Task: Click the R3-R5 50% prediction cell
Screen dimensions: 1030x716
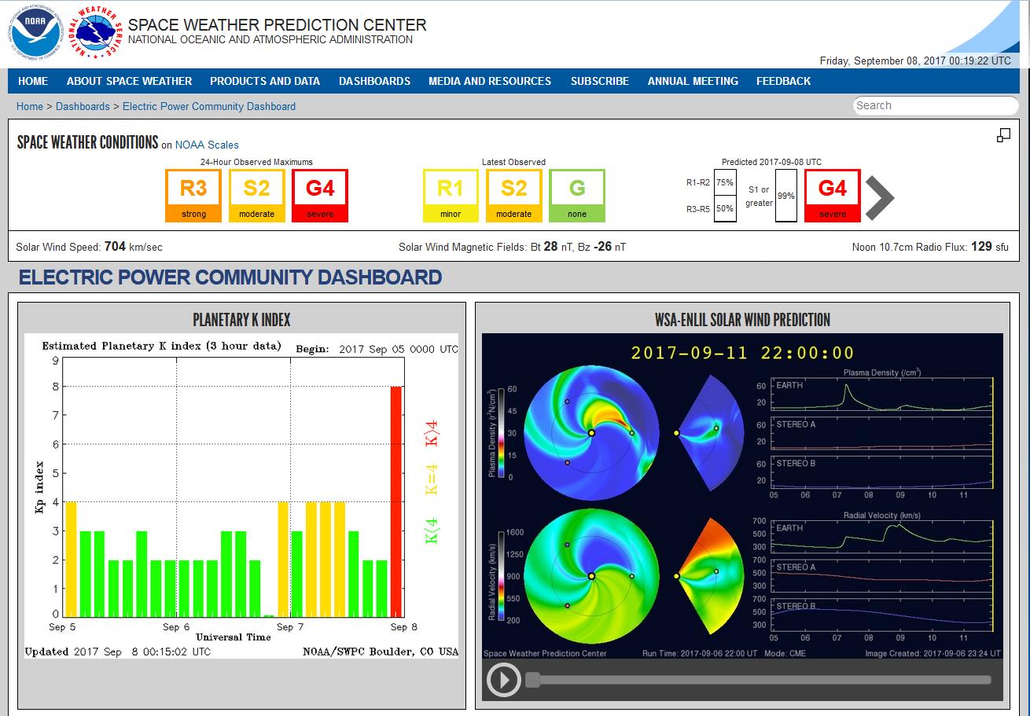Action: coord(725,209)
